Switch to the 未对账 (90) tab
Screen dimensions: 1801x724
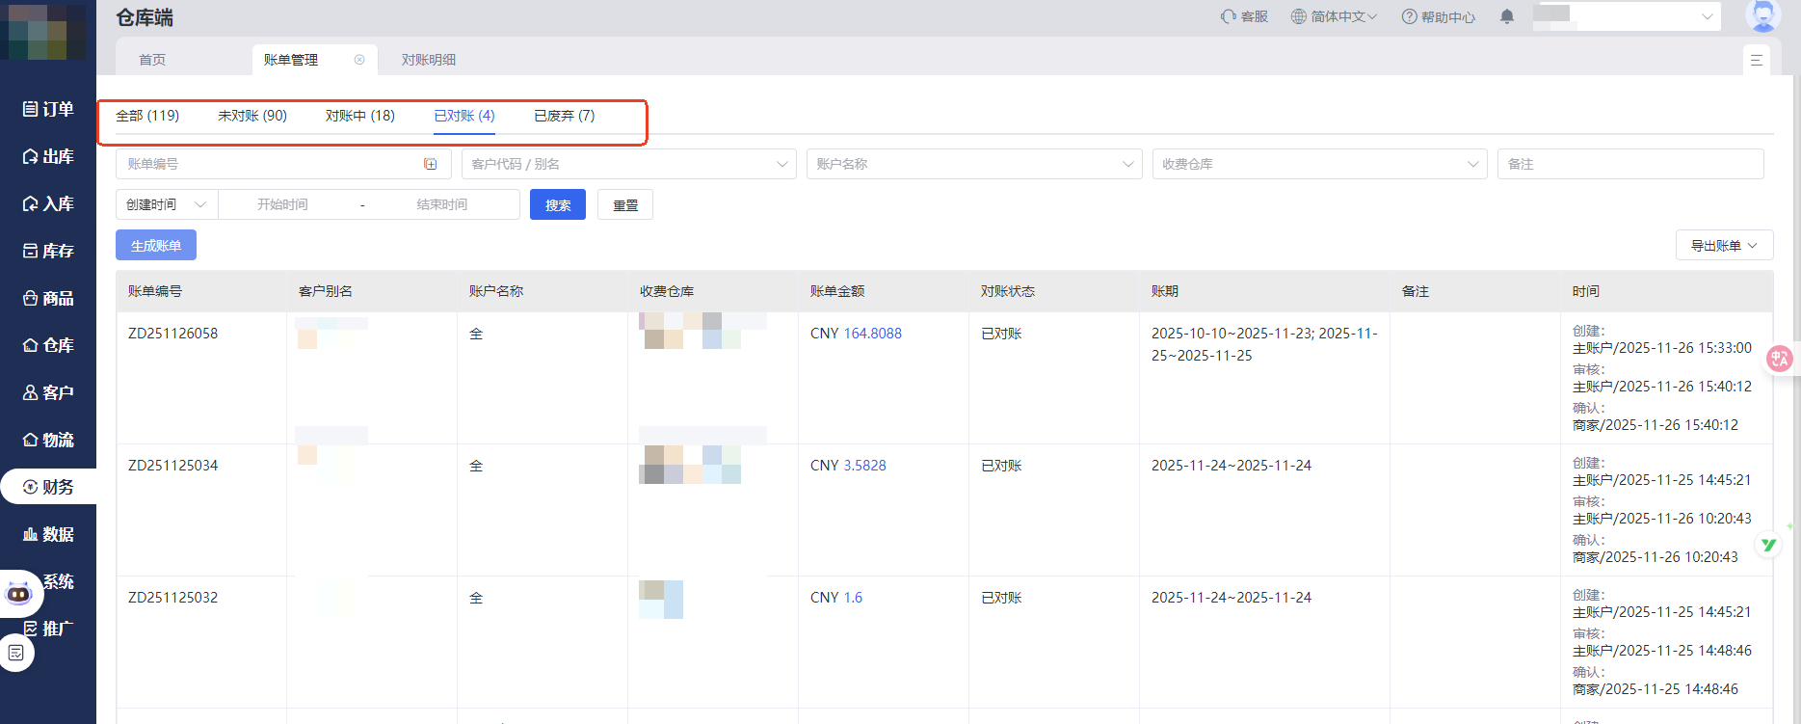[x=252, y=116]
